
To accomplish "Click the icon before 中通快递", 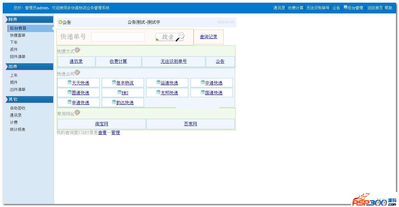I will pos(203,82).
